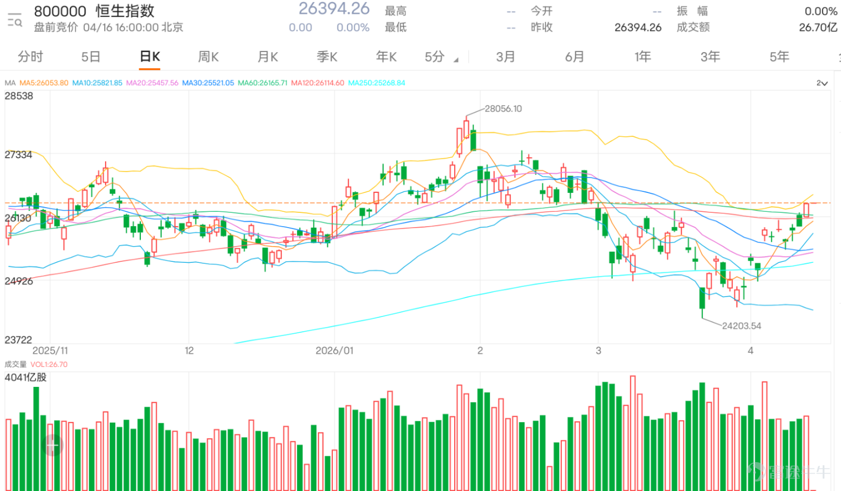
Task: Select the 年K chart tab
Action: [386, 57]
